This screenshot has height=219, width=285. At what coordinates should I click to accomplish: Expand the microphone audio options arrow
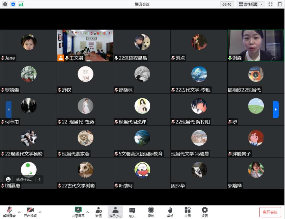tap(19, 212)
